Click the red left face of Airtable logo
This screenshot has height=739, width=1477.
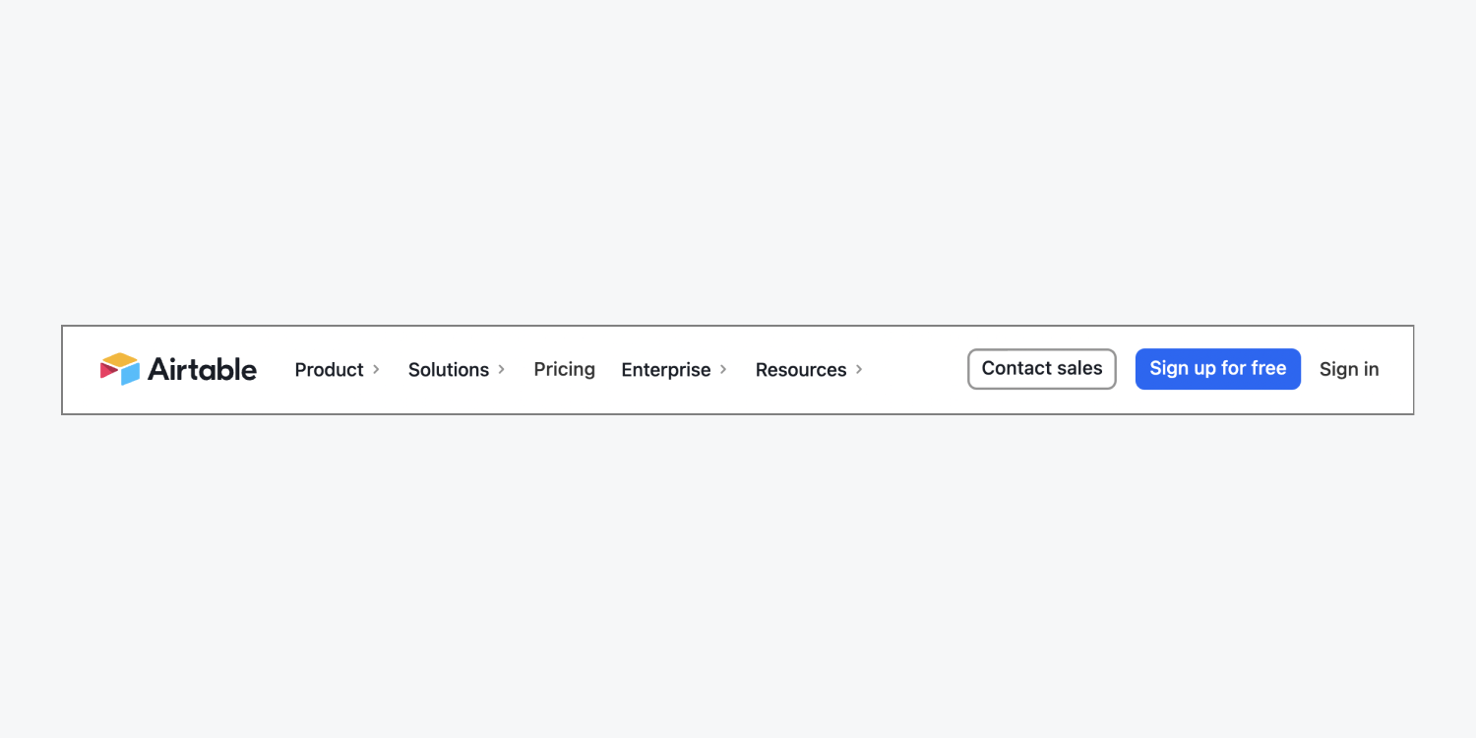tap(107, 370)
